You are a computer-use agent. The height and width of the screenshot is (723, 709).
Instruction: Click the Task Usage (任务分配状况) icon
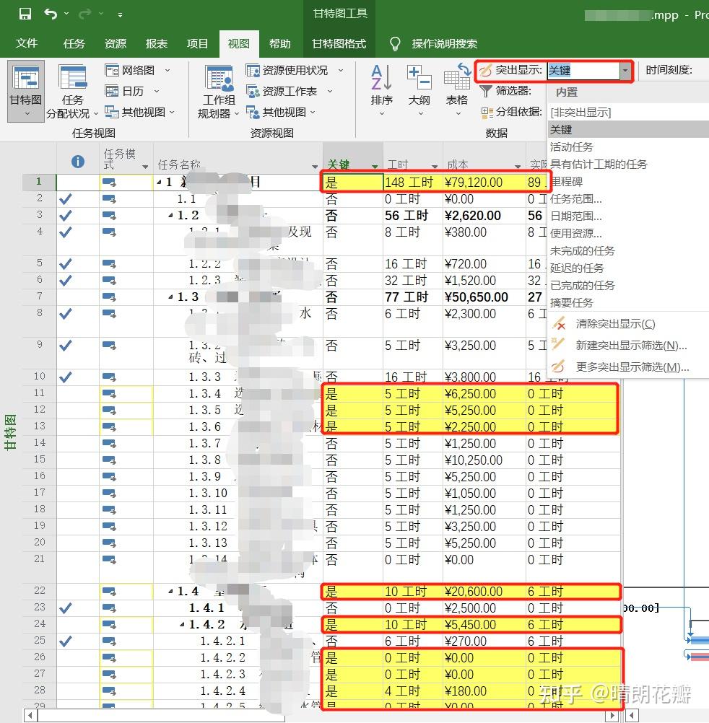(73, 77)
